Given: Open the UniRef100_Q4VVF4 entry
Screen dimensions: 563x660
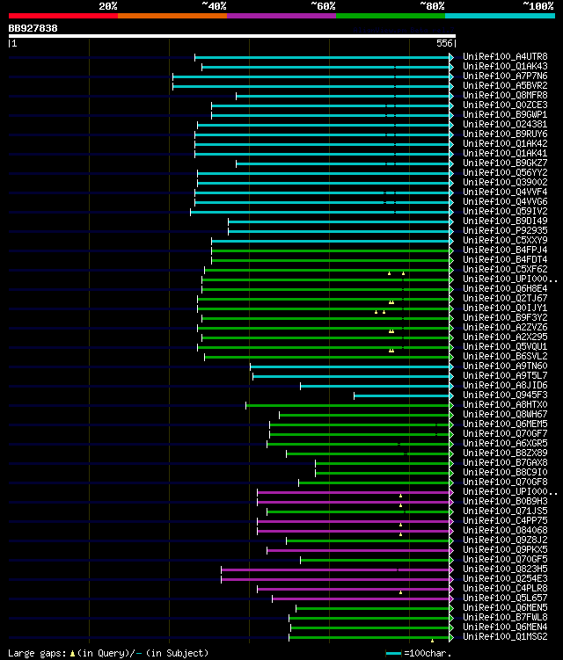Looking at the screenshot, I should tap(505, 192).
